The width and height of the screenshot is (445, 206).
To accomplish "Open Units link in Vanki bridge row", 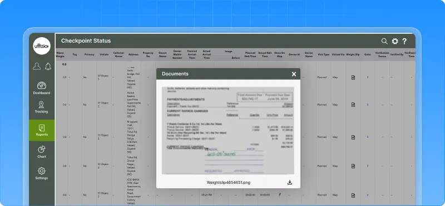I will click(368, 77).
